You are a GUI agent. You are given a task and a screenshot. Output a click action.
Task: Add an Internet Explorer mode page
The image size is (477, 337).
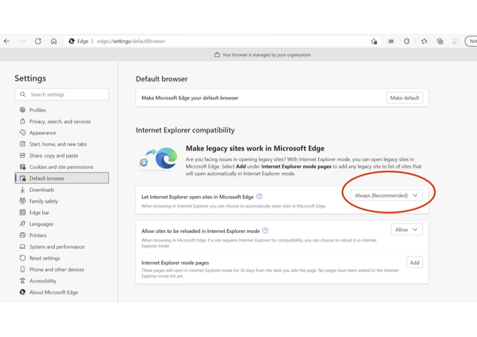click(x=415, y=262)
